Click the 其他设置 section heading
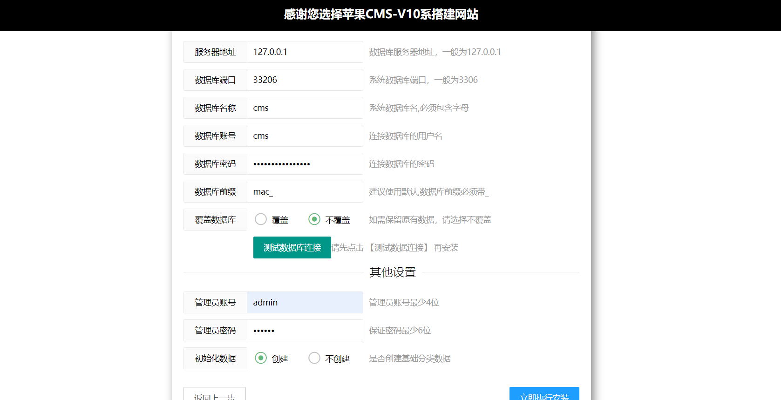Screen dimensions: 781x400 [x=393, y=272]
